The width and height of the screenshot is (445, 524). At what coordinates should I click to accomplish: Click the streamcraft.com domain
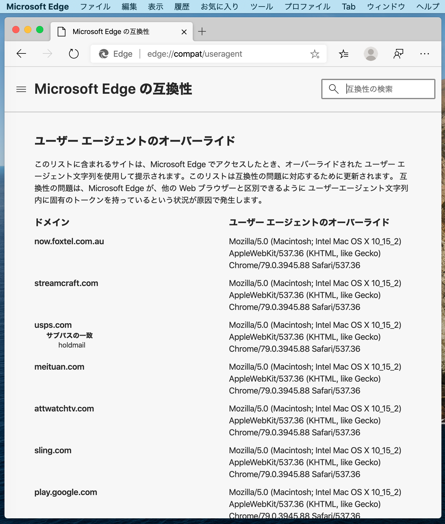click(x=66, y=283)
